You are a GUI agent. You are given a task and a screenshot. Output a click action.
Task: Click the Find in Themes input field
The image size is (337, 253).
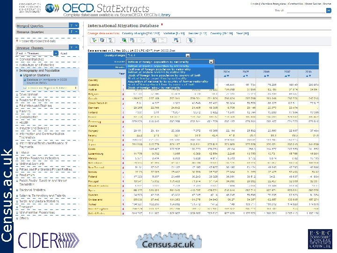34,53
